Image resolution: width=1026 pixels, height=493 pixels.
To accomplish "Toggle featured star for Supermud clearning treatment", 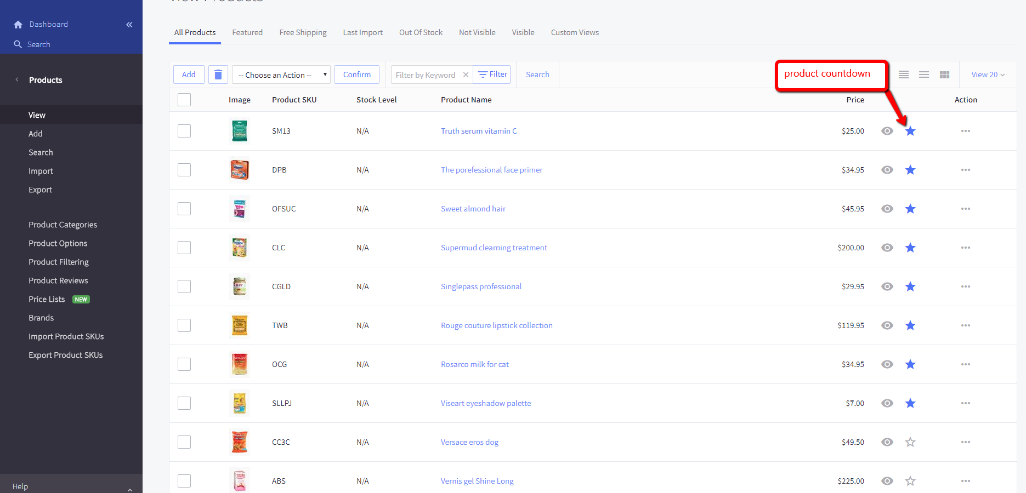I will [x=910, y=248].
